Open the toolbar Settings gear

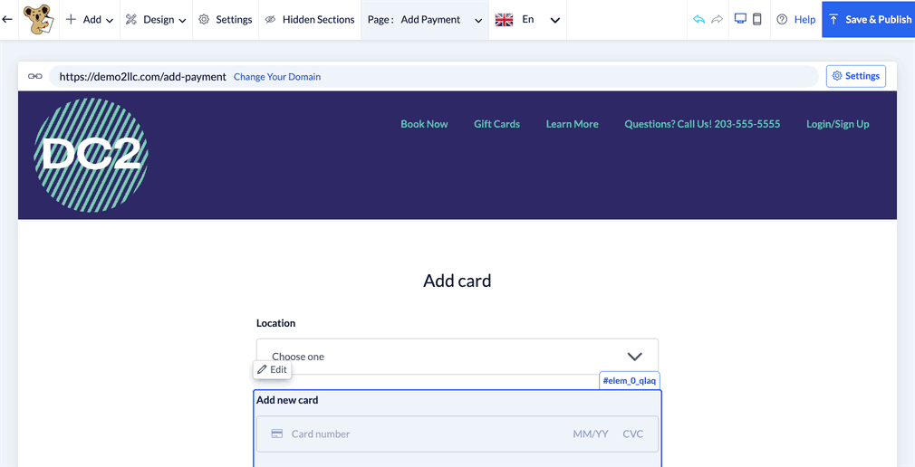[x=226, y=19]
